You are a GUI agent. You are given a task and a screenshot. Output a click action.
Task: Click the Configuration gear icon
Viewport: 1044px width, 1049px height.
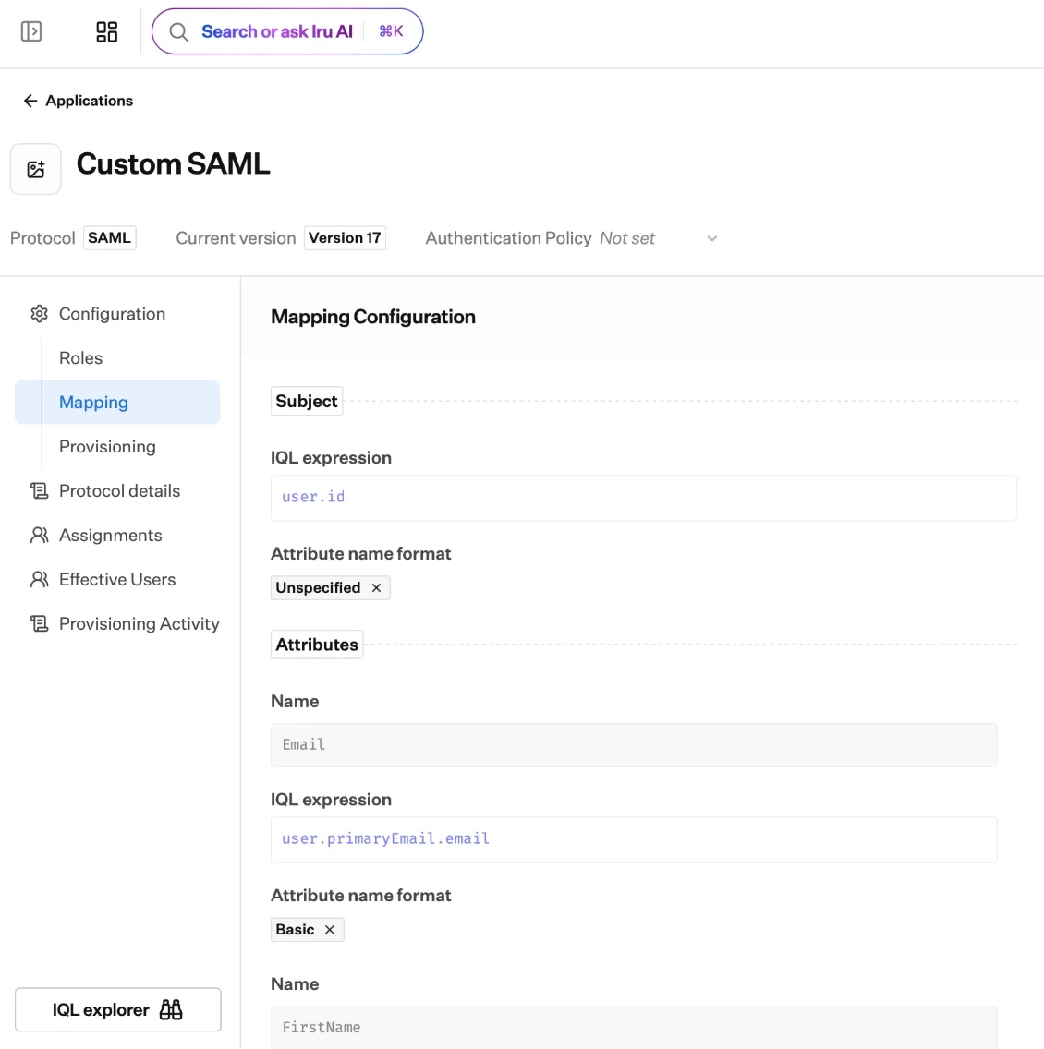pyautogui.click(x=40, y=314)
